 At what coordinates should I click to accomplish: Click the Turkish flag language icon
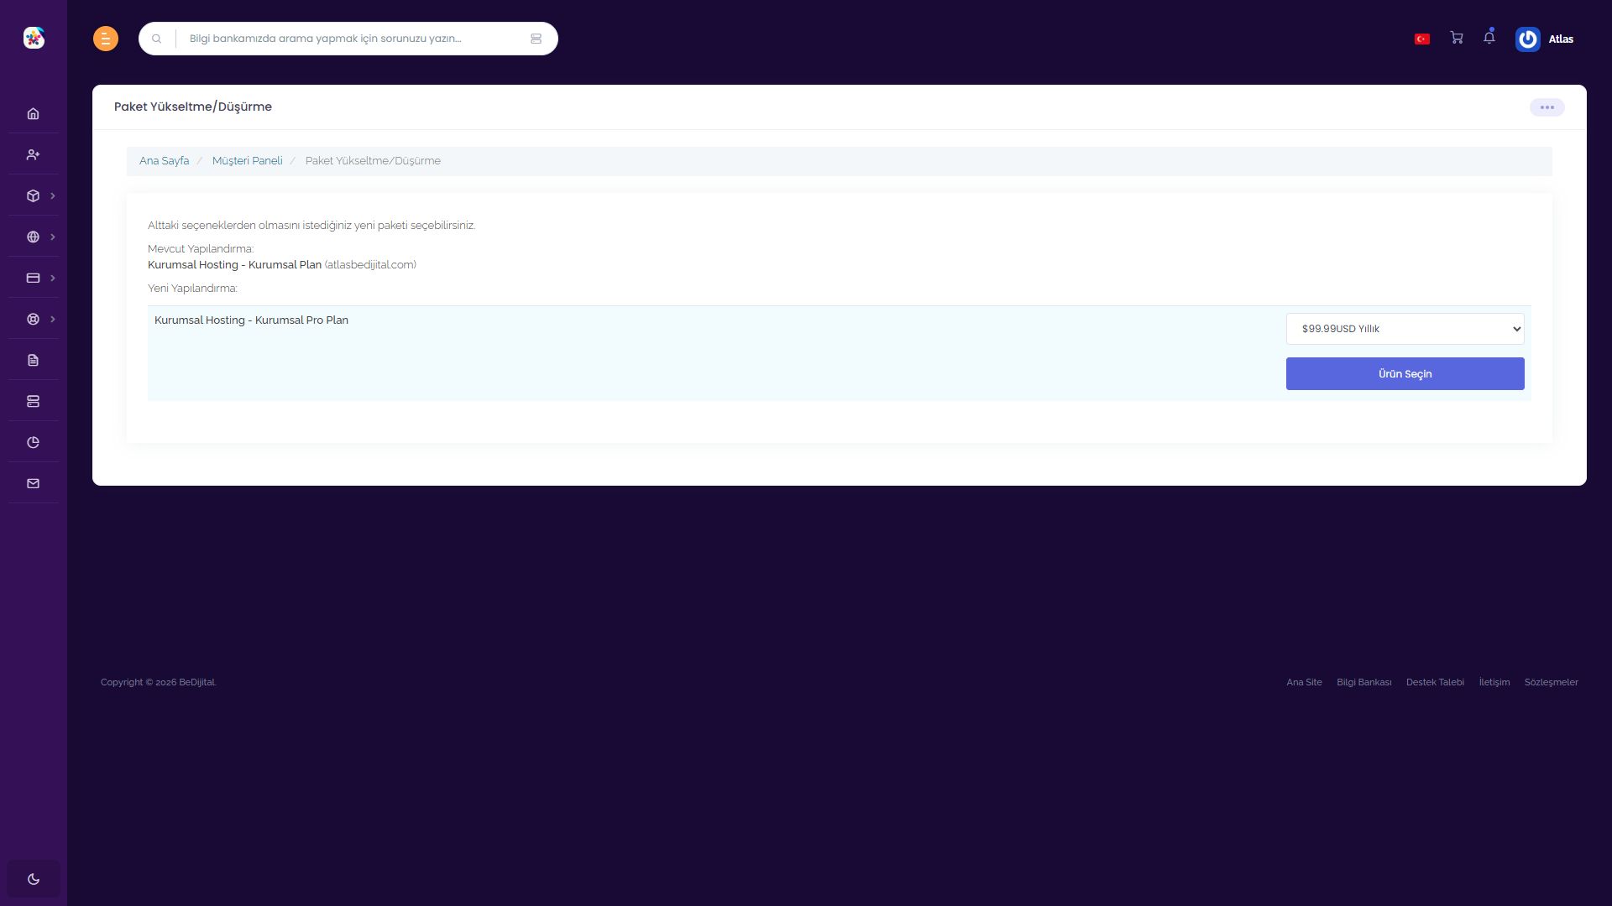1422,39
